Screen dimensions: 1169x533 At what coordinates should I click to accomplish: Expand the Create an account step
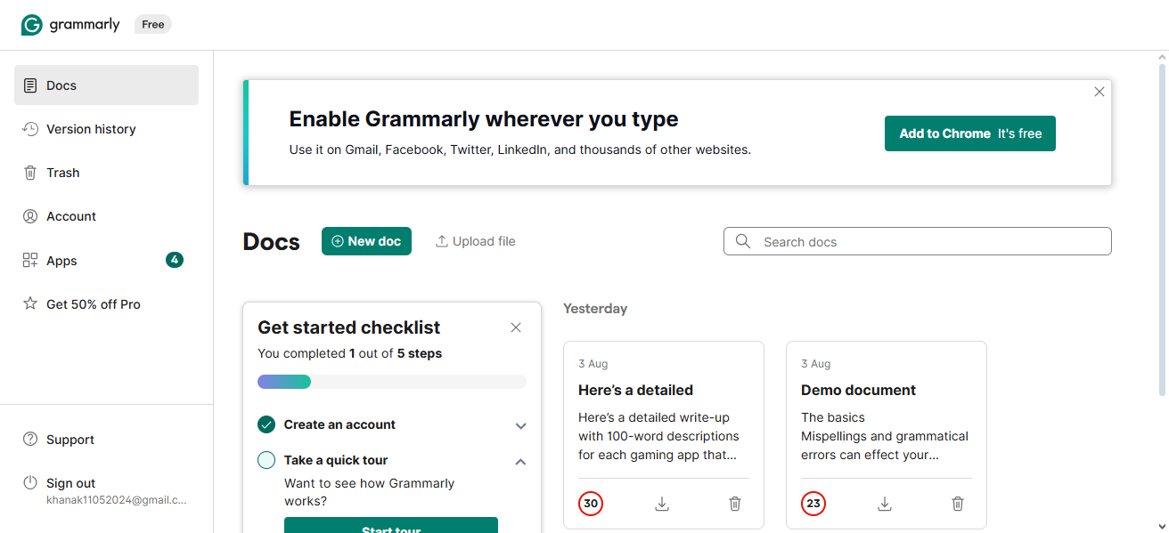pos(521,425)
